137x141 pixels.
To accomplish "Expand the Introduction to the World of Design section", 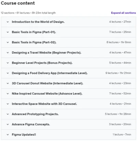I will click(68, 22).
